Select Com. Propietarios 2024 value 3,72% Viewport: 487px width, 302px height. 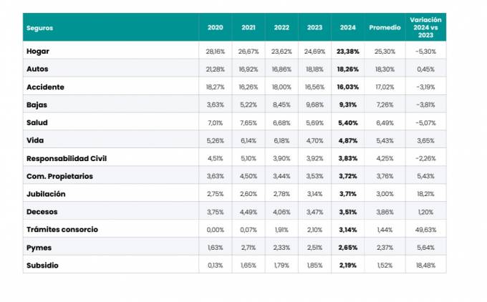point(348,176)
